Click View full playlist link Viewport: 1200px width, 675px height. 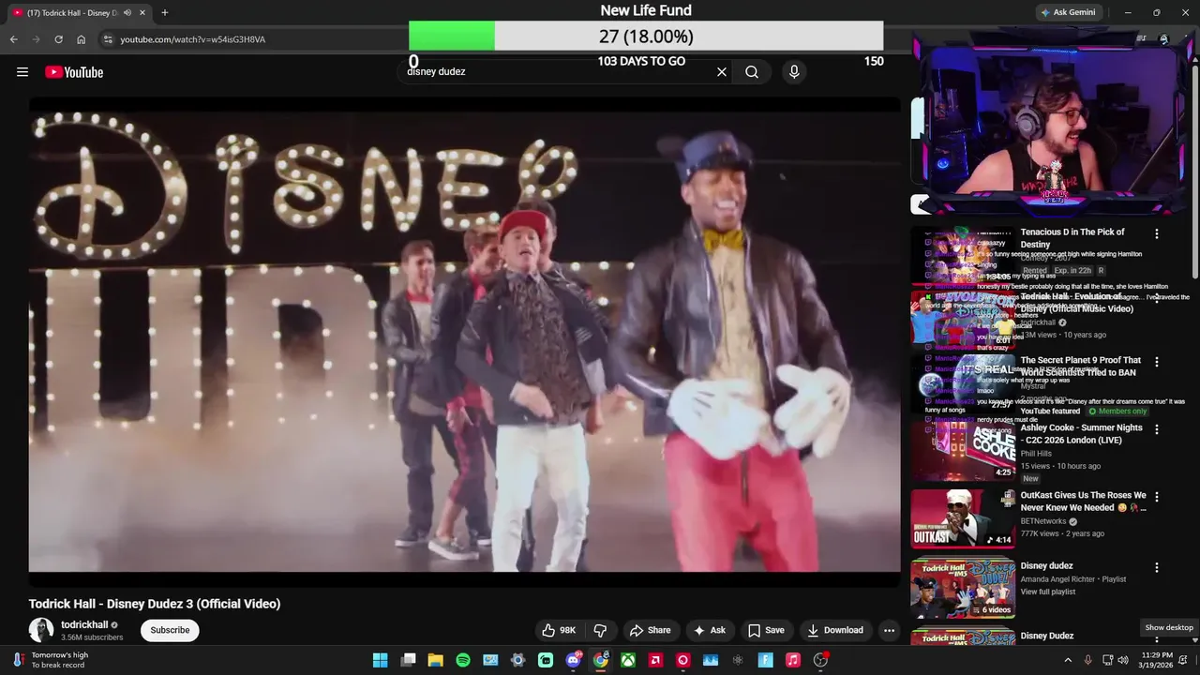[x=1048, y=592]
